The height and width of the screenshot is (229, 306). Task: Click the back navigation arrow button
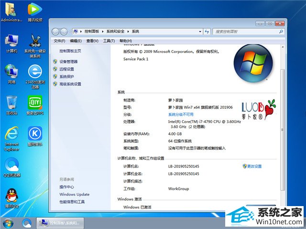[x=55, y=31]
